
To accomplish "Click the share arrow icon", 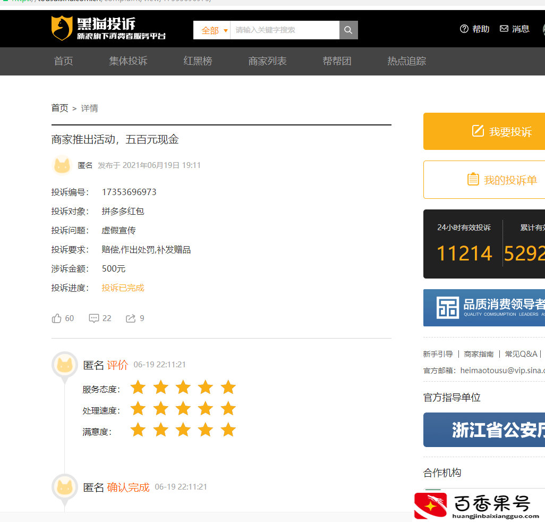I will (131, 318).
